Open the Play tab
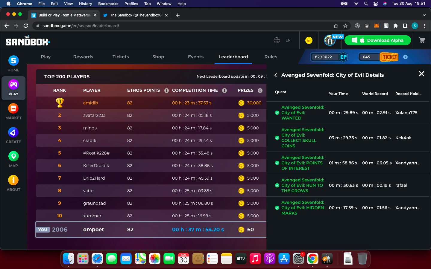 46,57
